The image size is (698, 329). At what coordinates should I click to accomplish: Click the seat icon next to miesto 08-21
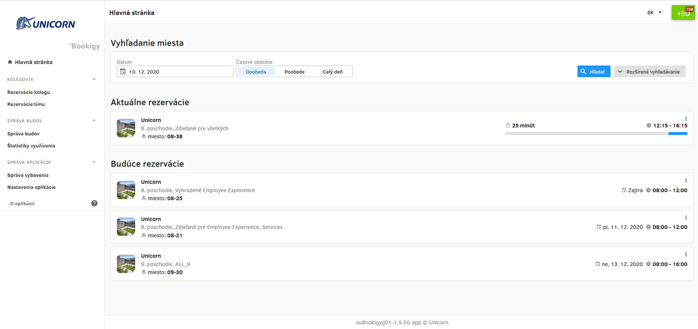[x=143, y=235]
